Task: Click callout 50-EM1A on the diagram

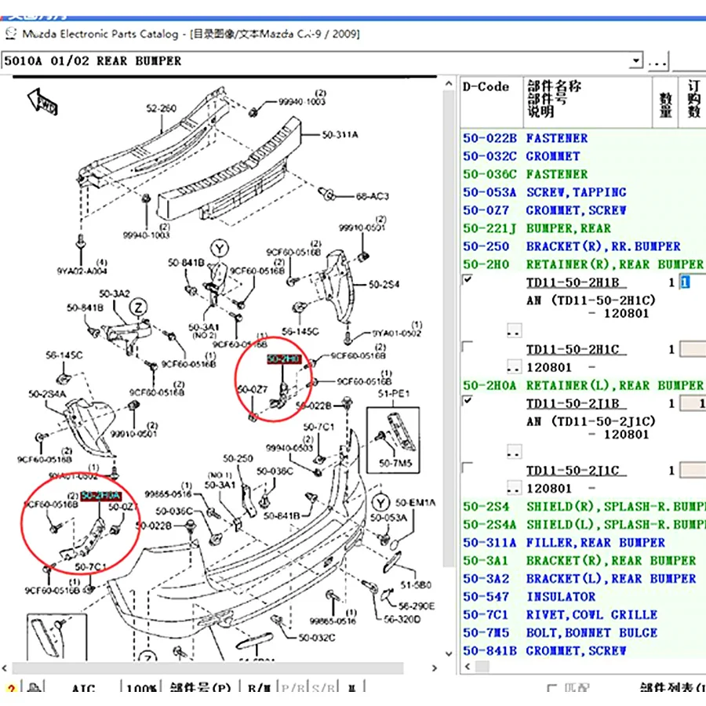Action: (415, 503)
